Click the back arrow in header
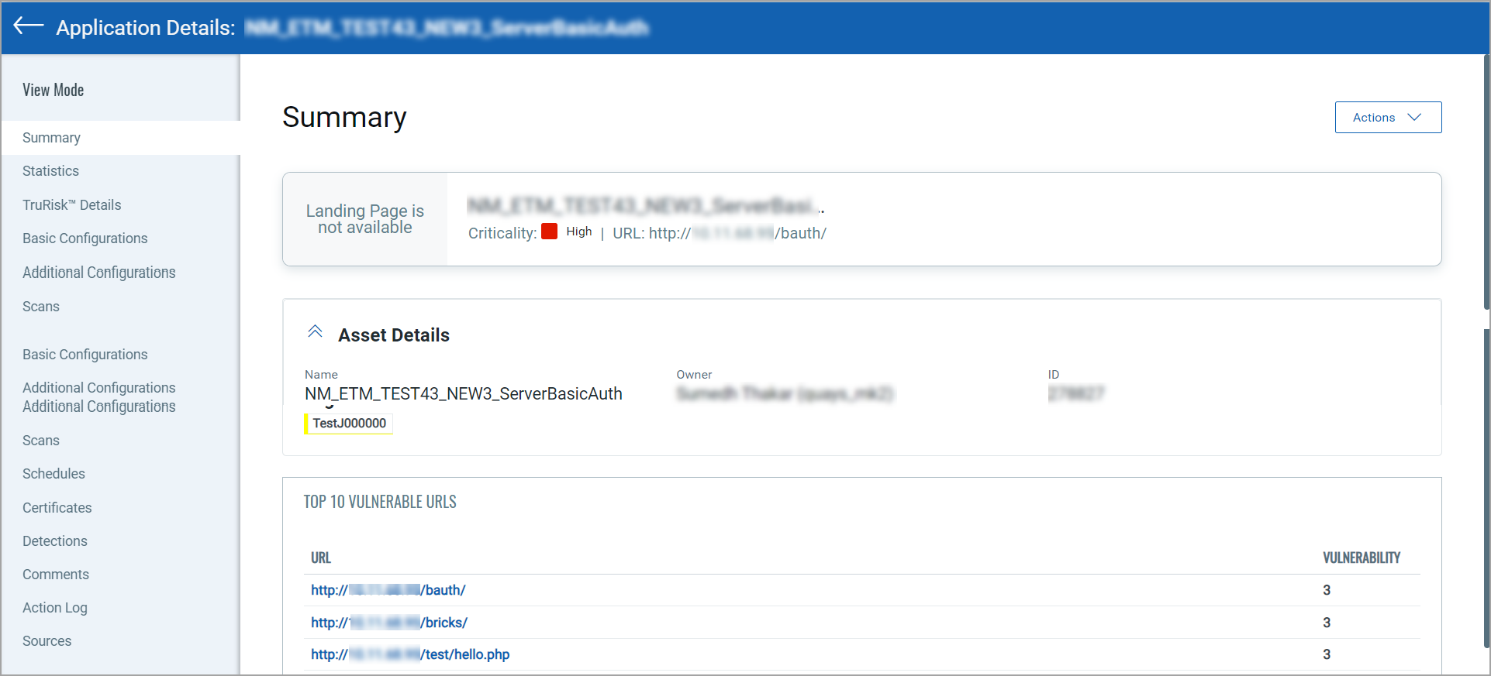Screen dimensions: 1491x676 (x=29, y=26)
